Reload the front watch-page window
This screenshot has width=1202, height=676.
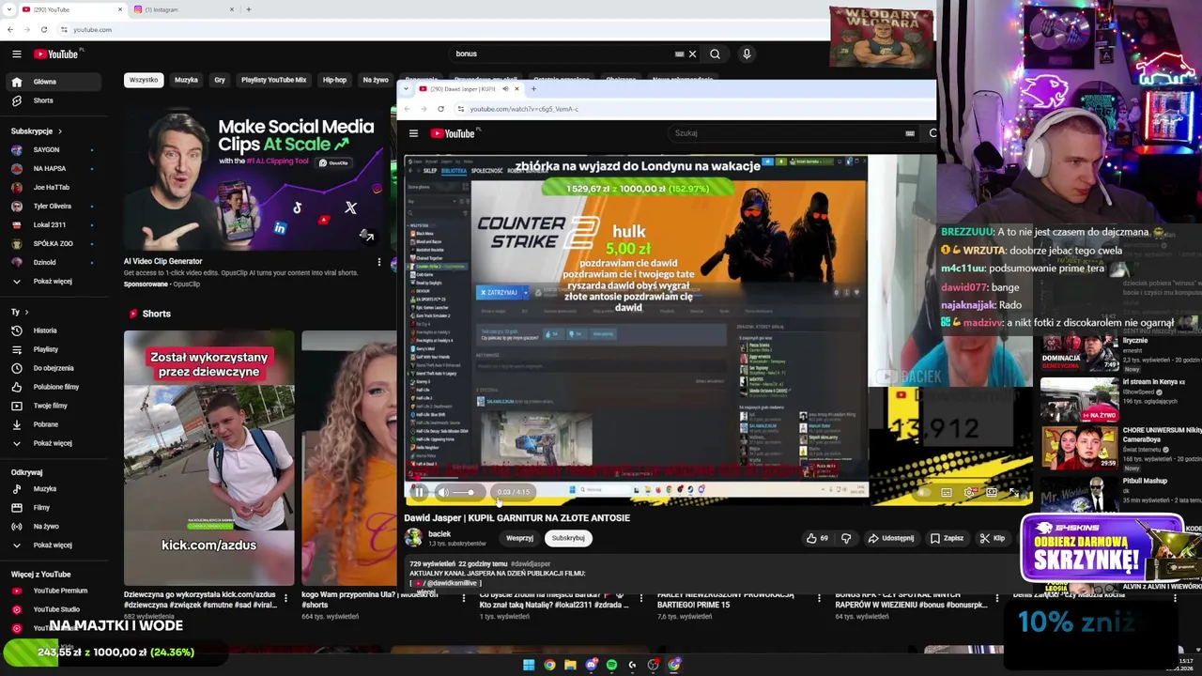click(x=440, y=109)
